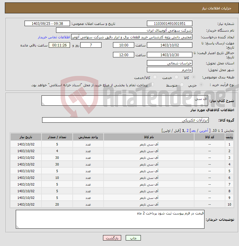Click quantity 4 in row 2
239x246 pixels.
(x=57, y=151)
